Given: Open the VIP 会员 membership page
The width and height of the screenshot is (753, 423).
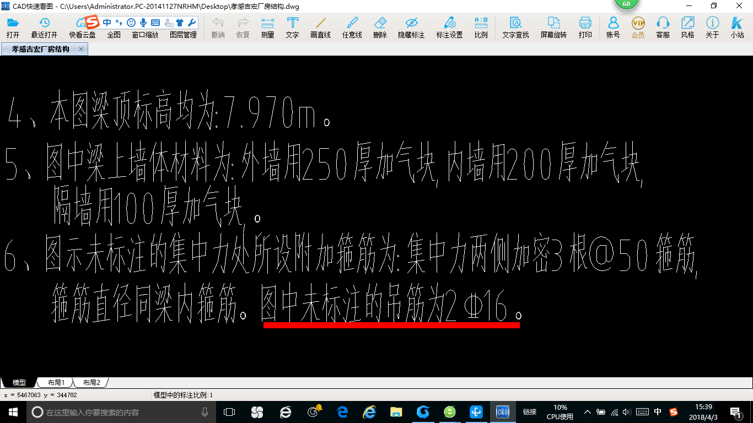Looking at the screenshot, I should tap(638, 27).
